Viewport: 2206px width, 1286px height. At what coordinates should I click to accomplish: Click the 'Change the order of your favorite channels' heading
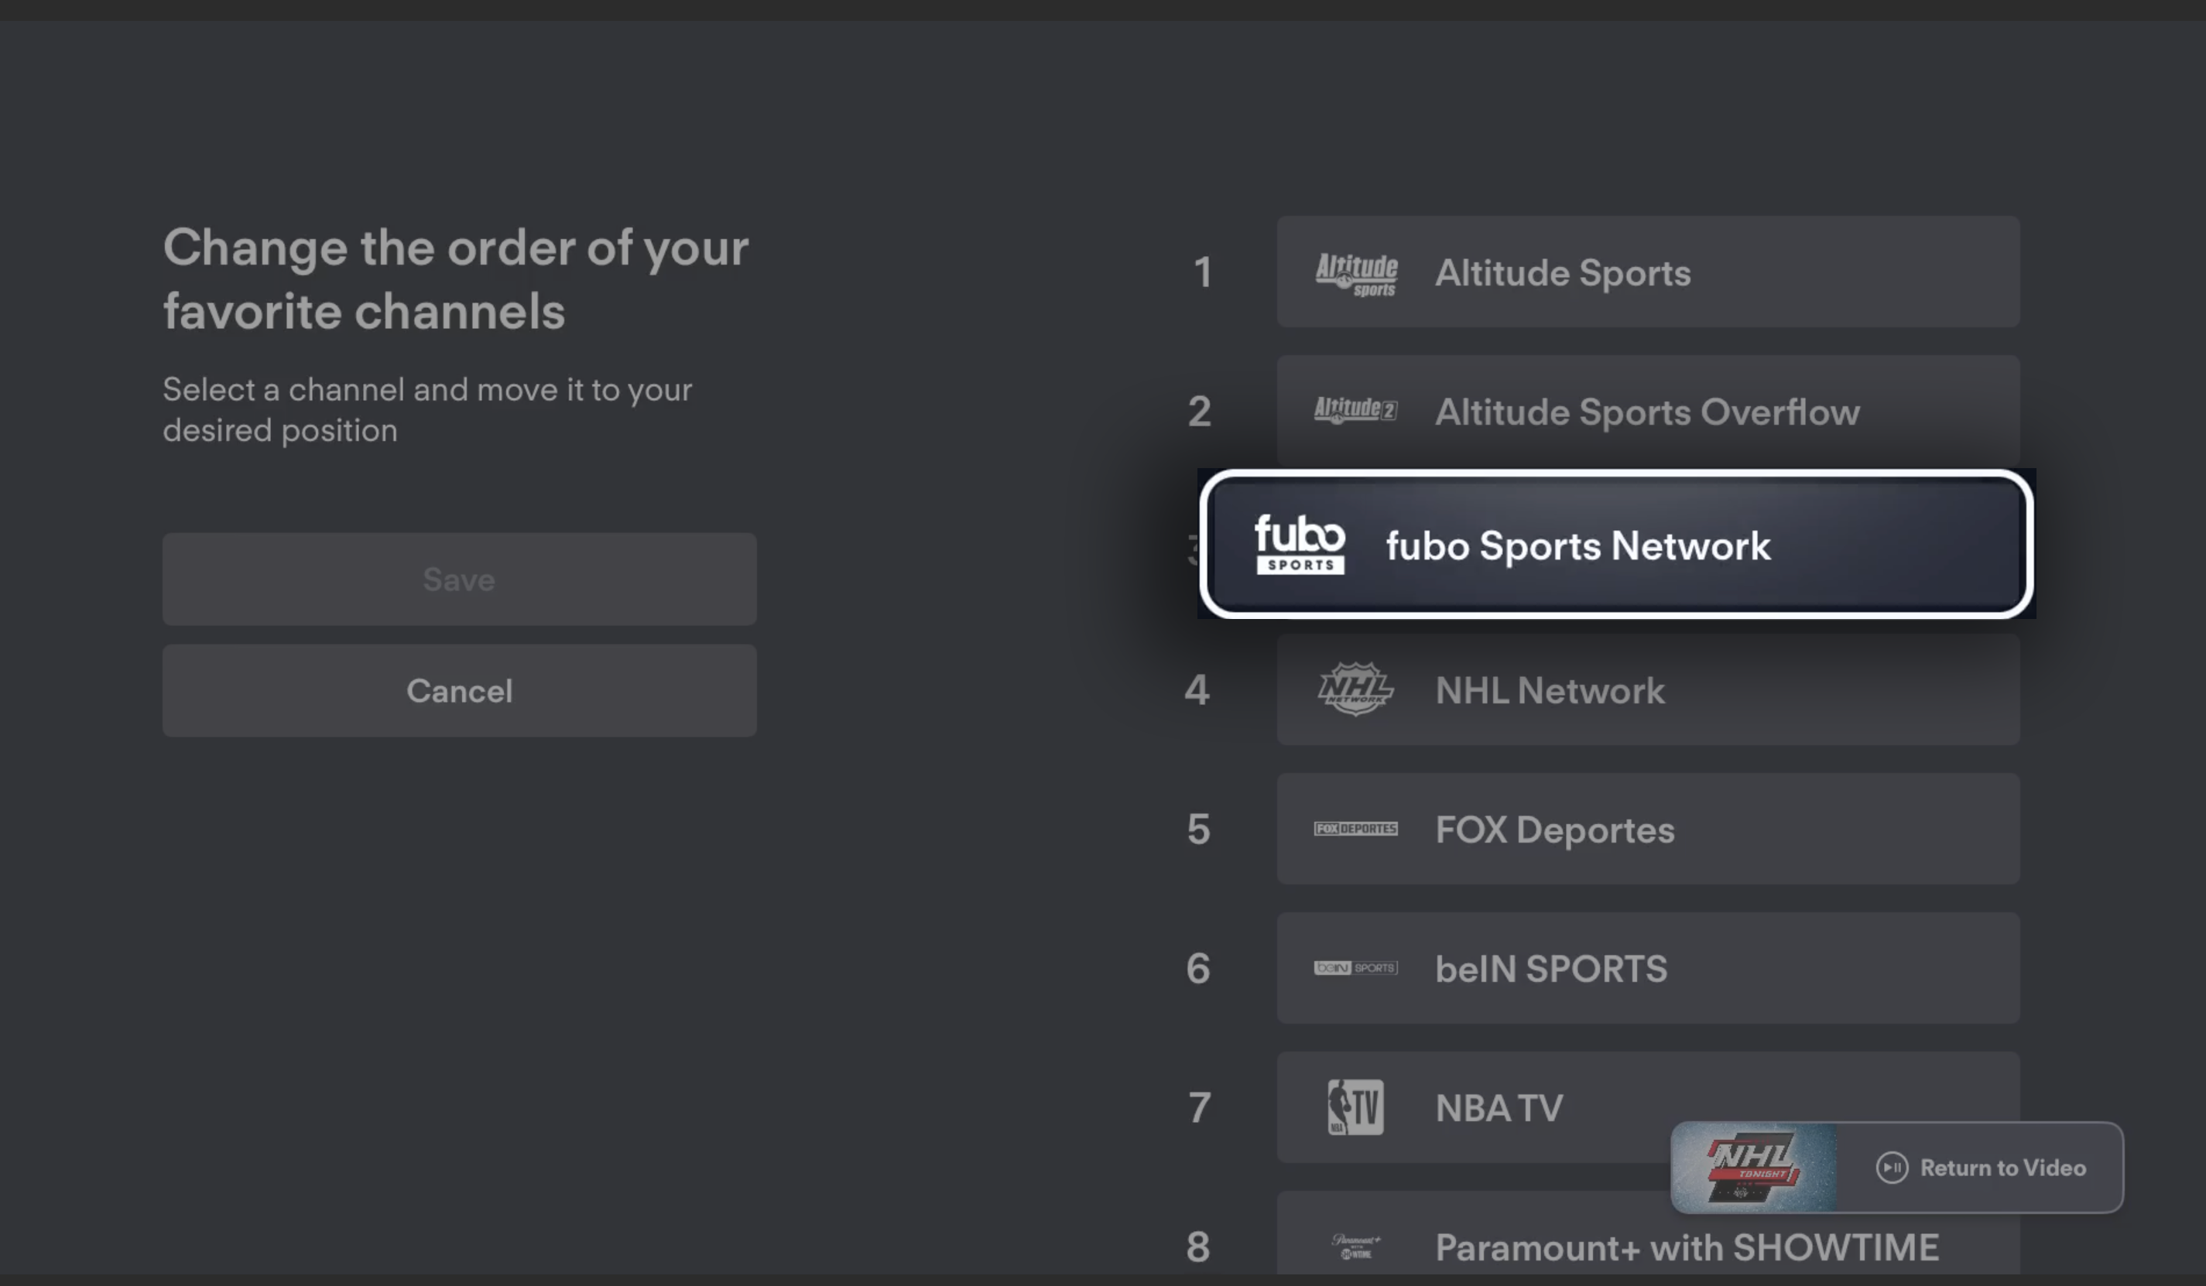click(455, 279)
